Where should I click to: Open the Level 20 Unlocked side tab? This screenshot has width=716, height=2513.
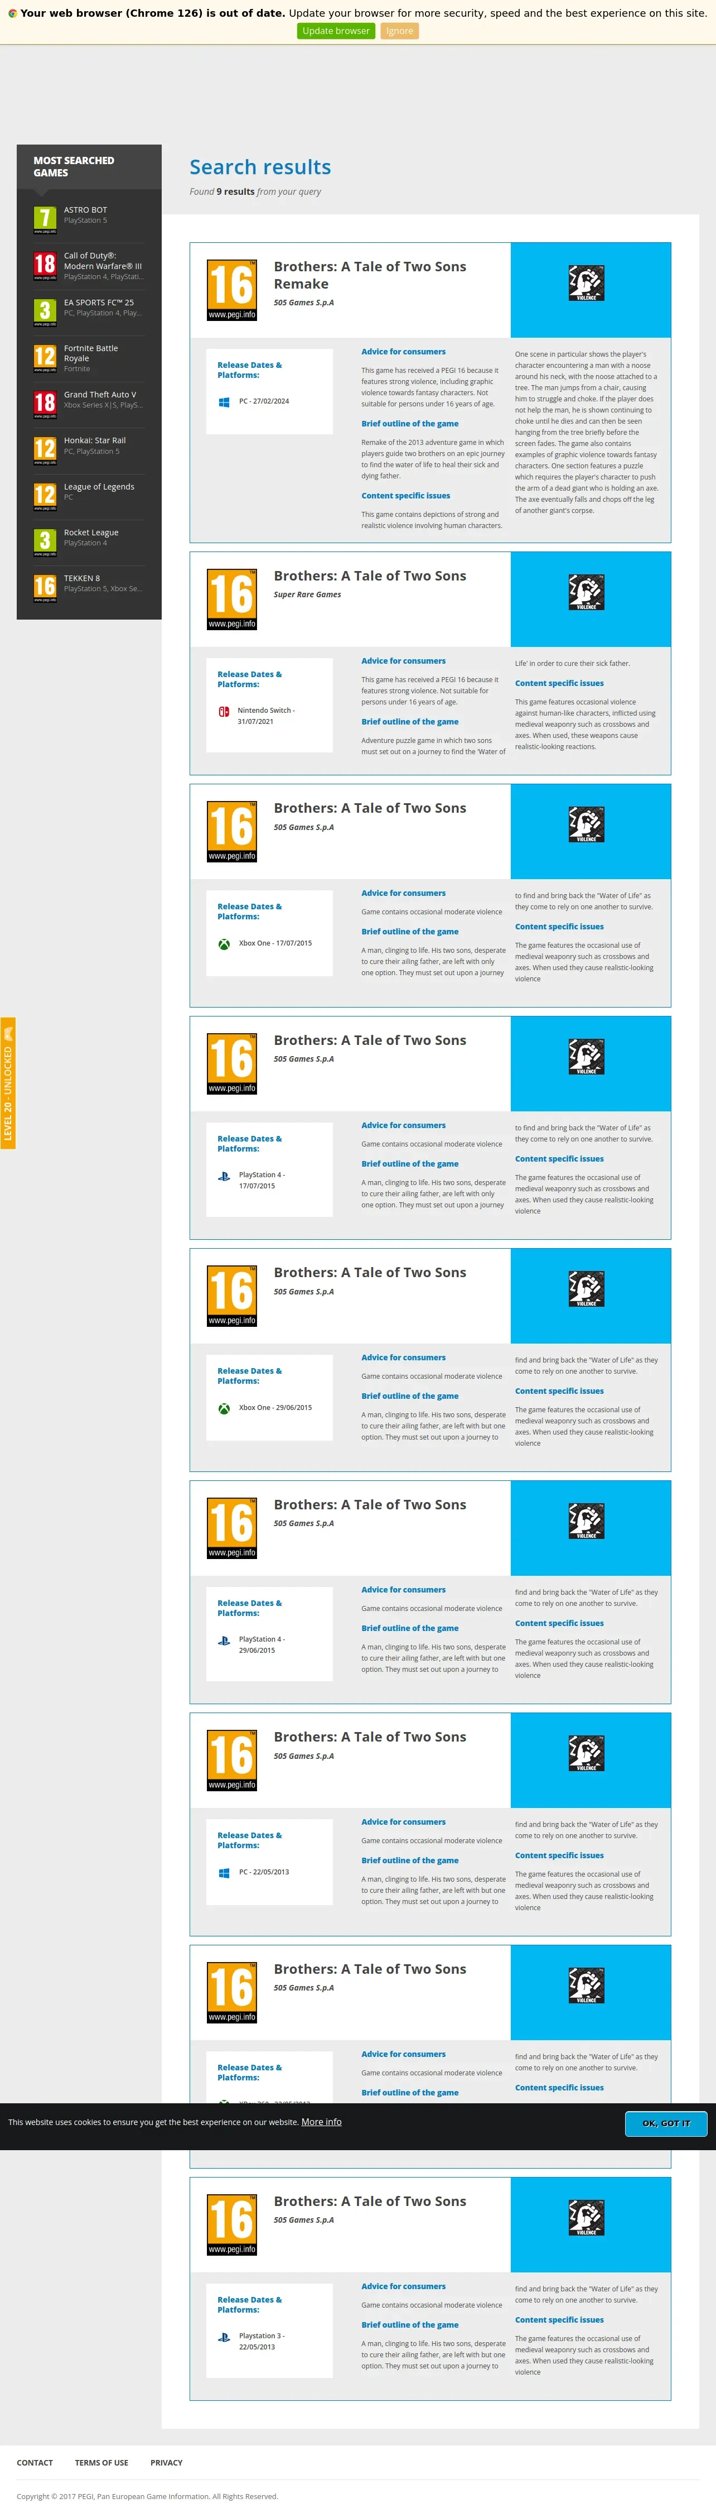(8, 1083)
